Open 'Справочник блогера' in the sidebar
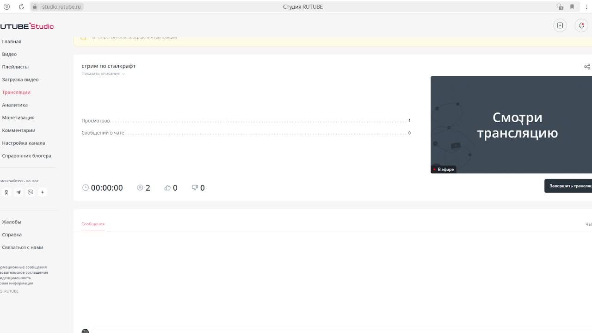This screenshot has width=592, height=333. [26, 156]
